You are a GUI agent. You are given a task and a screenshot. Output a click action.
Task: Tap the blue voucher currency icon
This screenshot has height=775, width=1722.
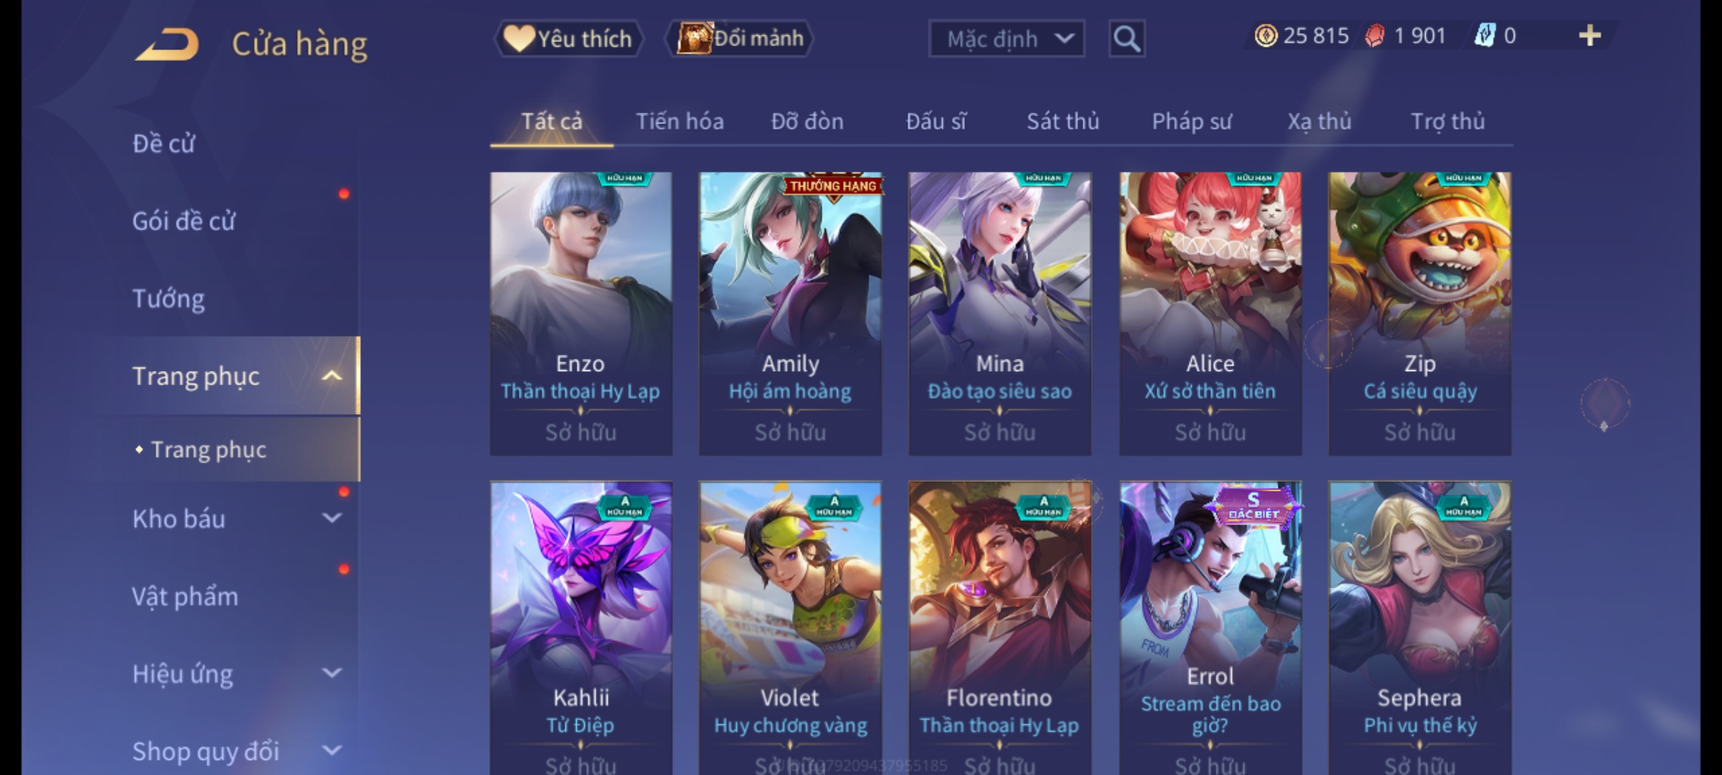1484,36
